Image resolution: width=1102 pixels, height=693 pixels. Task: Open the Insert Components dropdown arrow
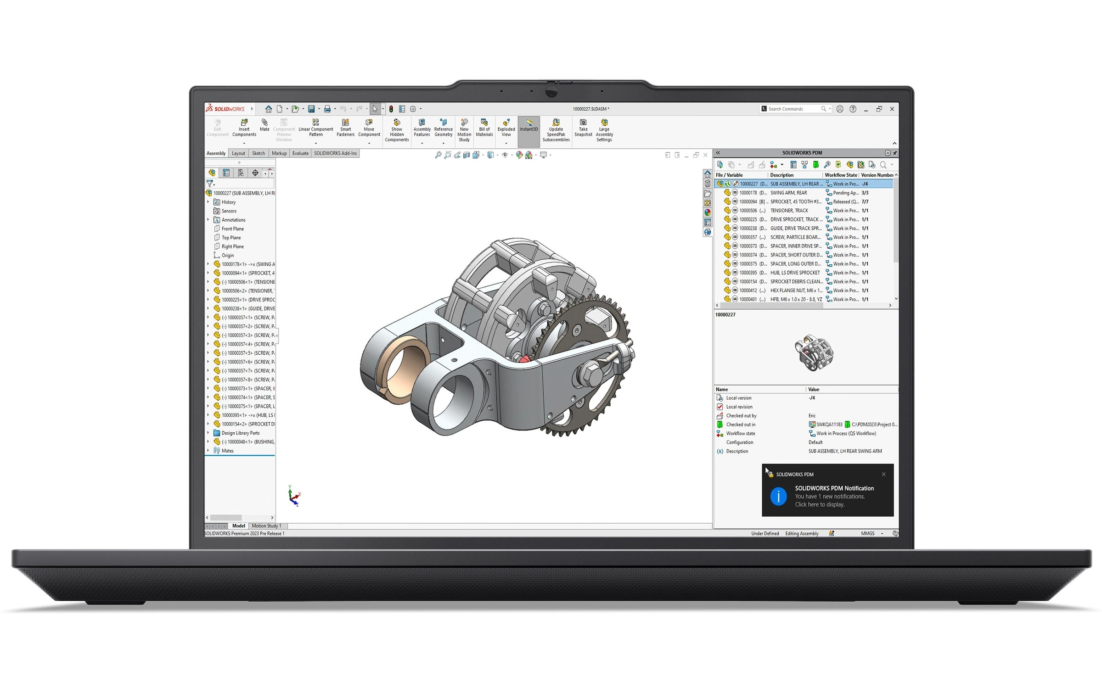tap(244, 143)
